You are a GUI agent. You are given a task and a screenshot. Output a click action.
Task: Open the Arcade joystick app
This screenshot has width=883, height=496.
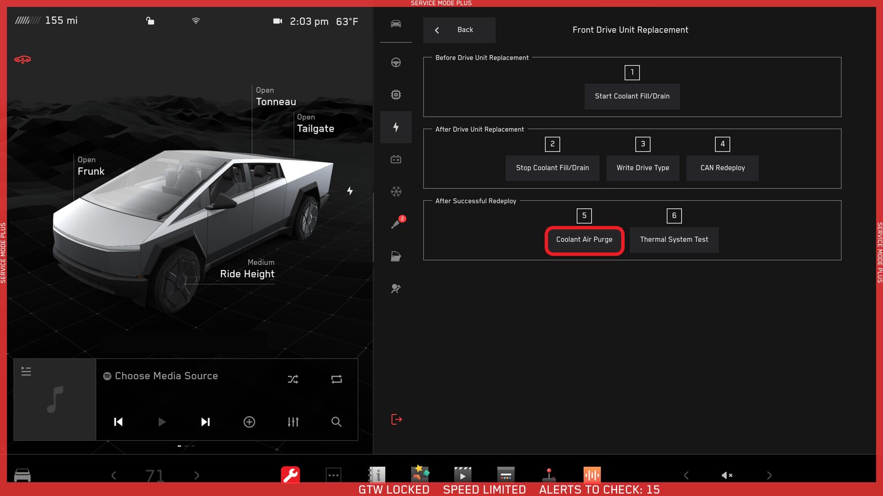[549, 475]
